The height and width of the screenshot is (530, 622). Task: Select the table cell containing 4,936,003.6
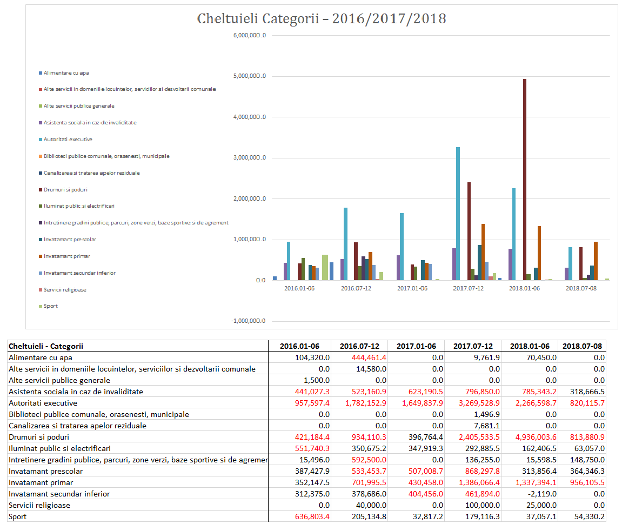529,437
